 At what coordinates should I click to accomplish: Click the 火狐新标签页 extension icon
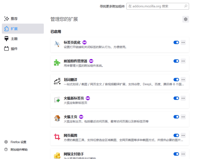57,100
